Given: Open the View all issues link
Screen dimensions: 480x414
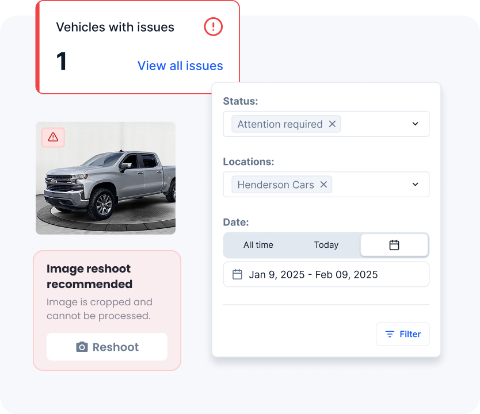Looking at the screenshot, I should [180, 66].
